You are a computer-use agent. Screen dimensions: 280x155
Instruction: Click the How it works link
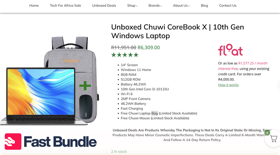click(228, 85)
